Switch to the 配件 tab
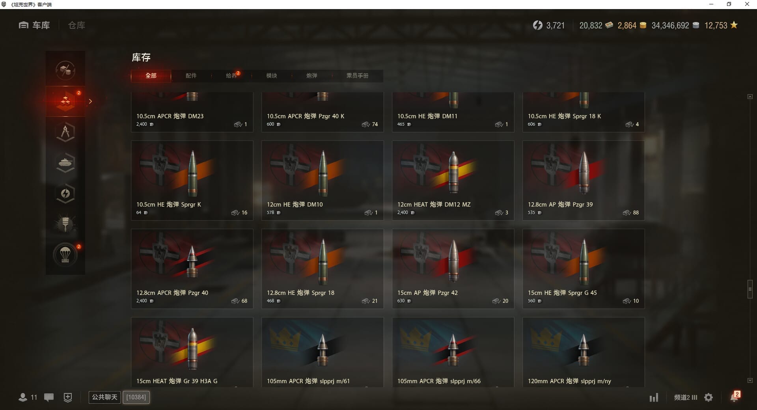 [x=191, y=76]
